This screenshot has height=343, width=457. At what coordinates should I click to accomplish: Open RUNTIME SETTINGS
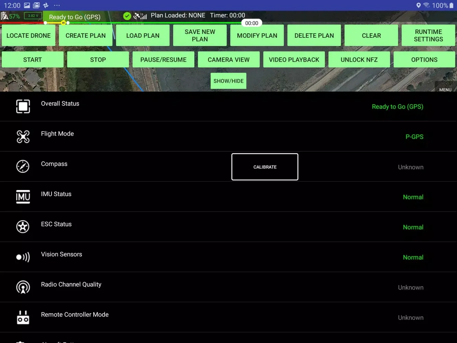coord(429,35)
